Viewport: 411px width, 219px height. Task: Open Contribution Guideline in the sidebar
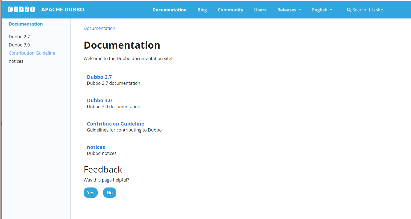click(x=32, y=53)
